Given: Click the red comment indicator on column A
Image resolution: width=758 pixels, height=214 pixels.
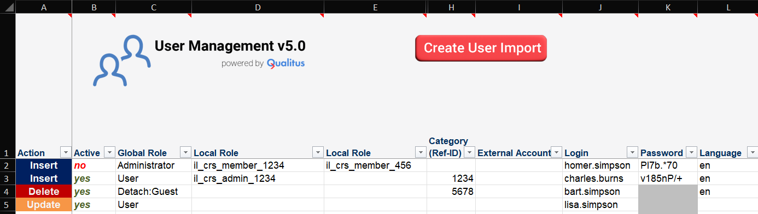Looking at the screenshot, I should [69, 15].
